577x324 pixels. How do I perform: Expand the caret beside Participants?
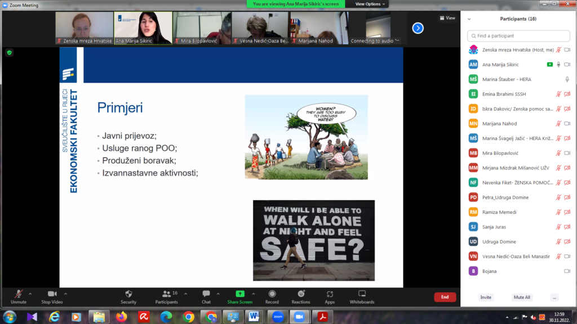185,294
